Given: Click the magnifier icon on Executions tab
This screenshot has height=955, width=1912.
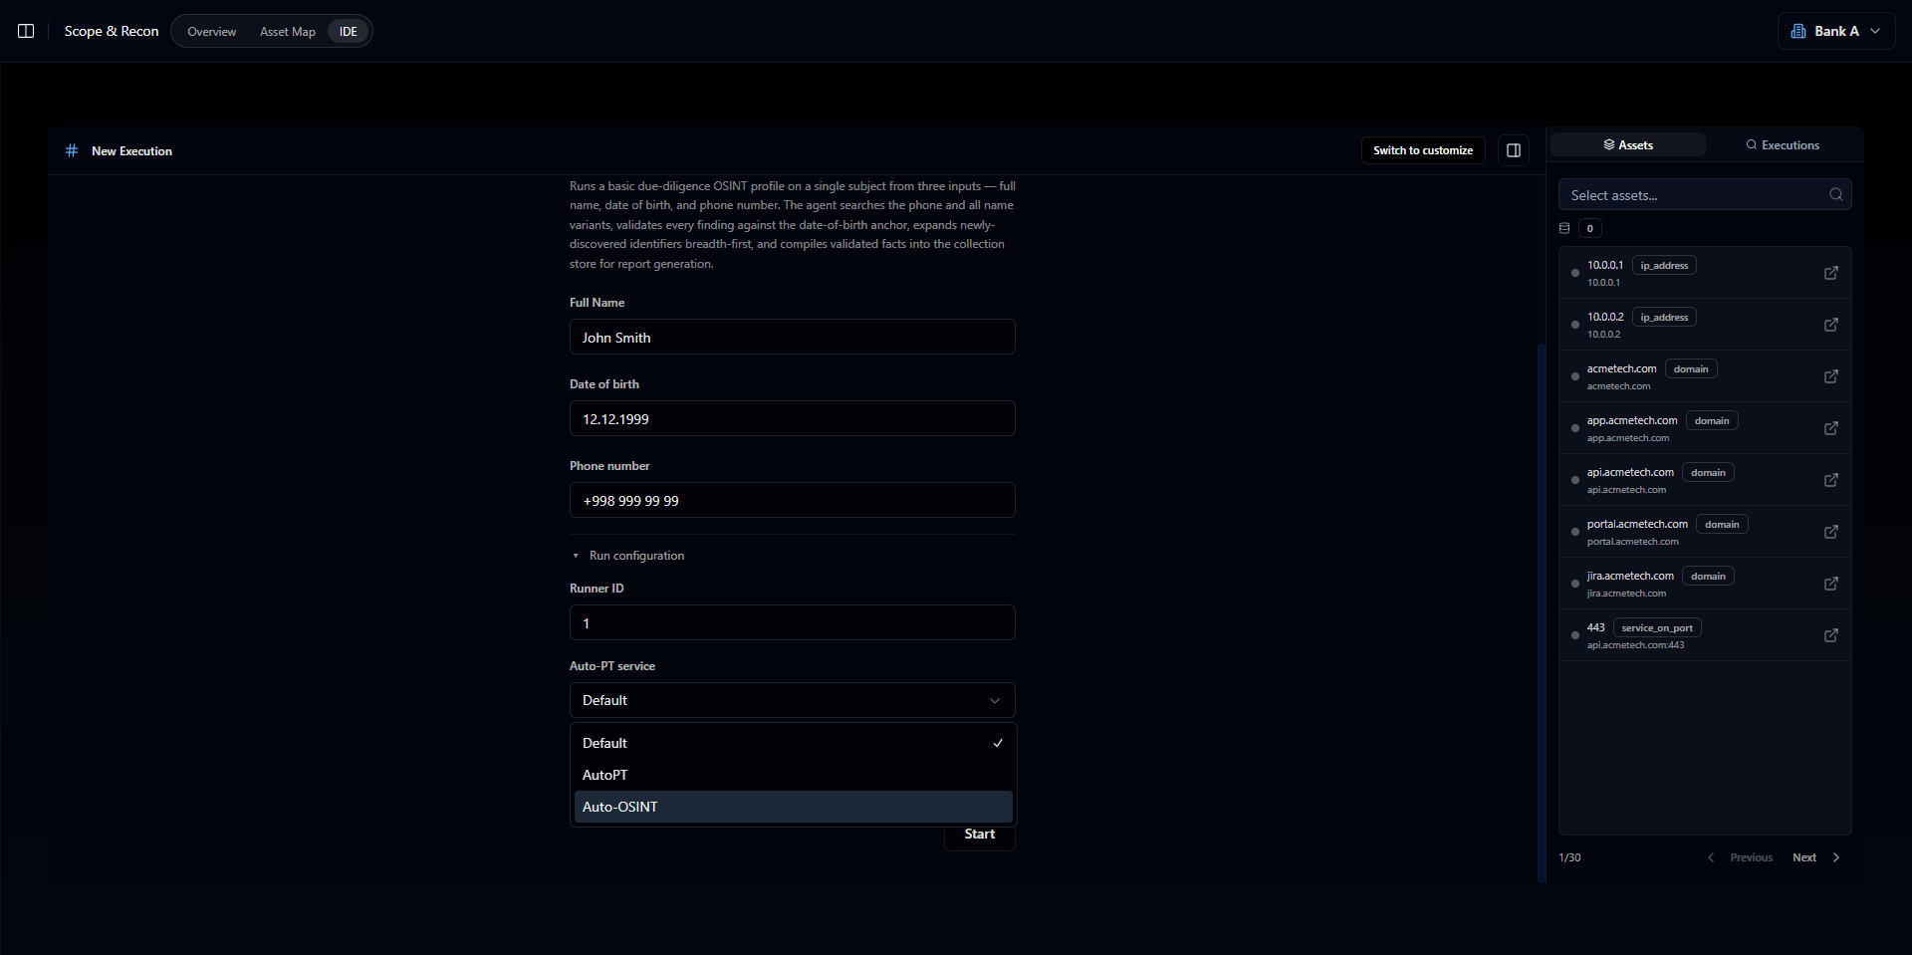Looking at the screenshot, I should coord(1752,144).
